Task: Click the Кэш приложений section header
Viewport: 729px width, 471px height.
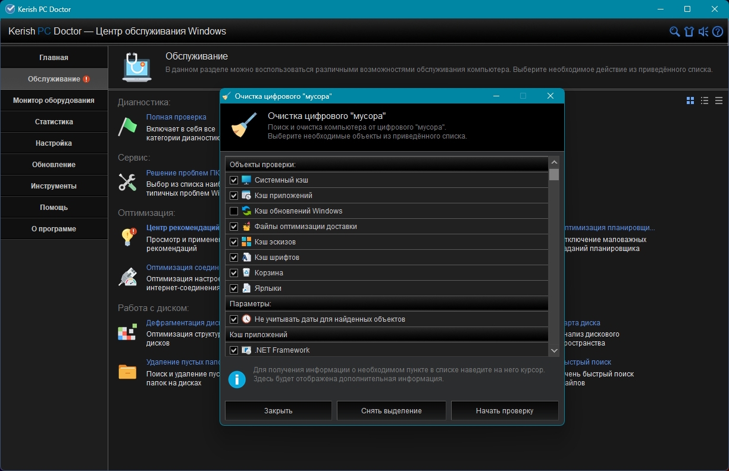Action: pos(387,335)
